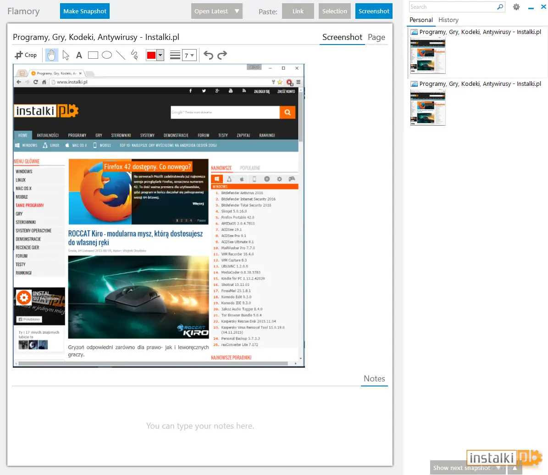Viewport: 548px width, 475px height.
Task: Click TANIE PROGRAMY in the side menu
Action: click(x=30, y=205)
